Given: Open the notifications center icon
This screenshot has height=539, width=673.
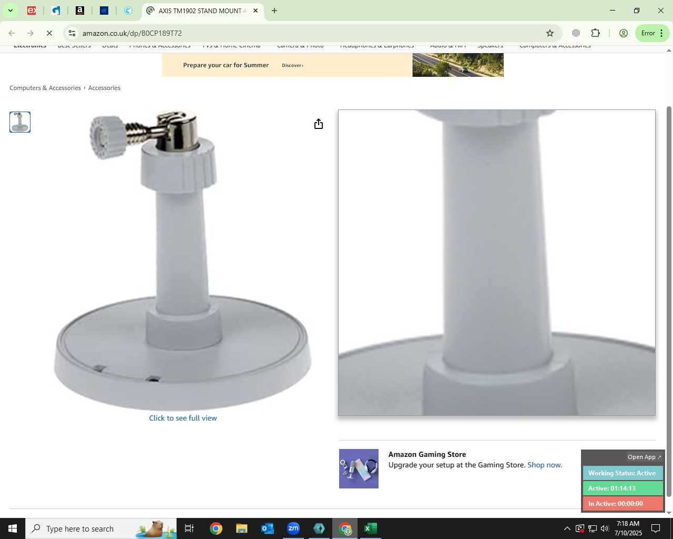Looking at the screenshot, I should coord(656,528).
